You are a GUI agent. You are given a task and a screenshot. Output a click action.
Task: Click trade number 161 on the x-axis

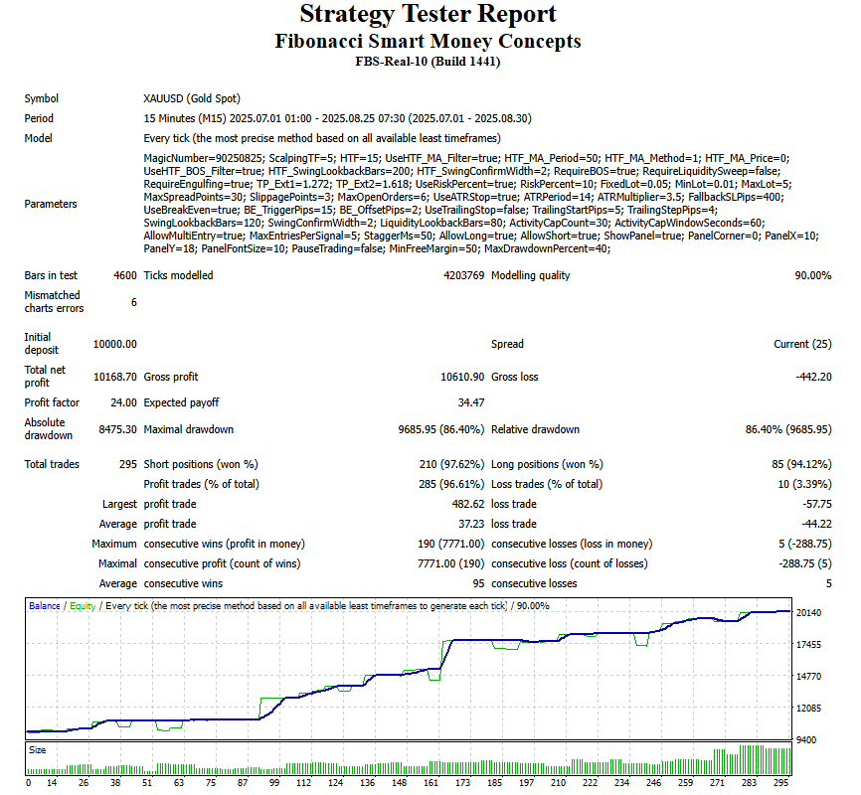coord(431,783)
